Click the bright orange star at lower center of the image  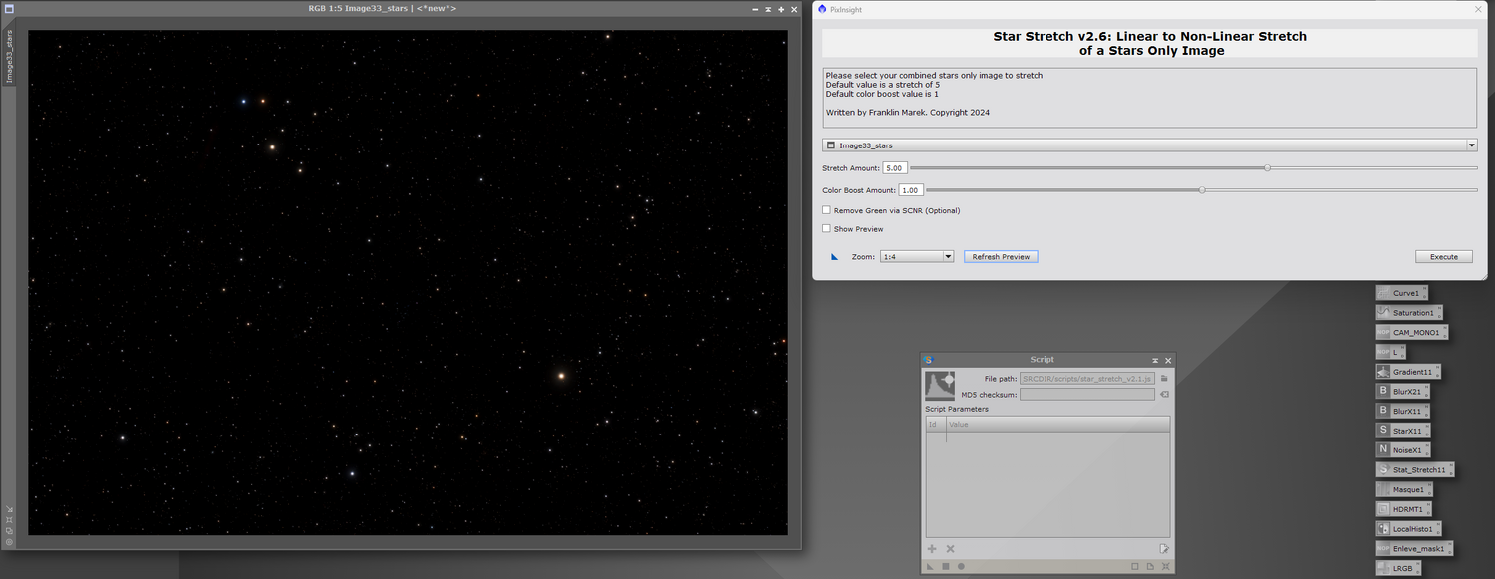pyautogui.click(x=561, y=376)
